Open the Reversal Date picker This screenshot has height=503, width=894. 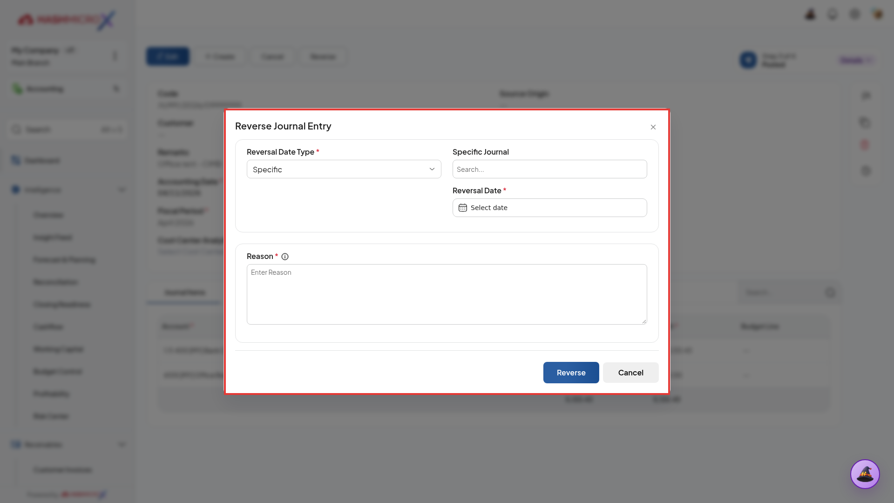(549, 208)
